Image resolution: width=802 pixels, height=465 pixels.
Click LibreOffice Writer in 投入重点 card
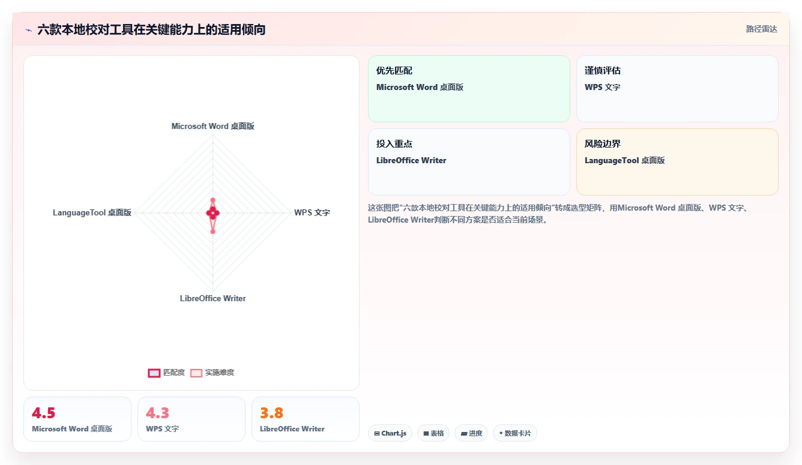point(411,160)
